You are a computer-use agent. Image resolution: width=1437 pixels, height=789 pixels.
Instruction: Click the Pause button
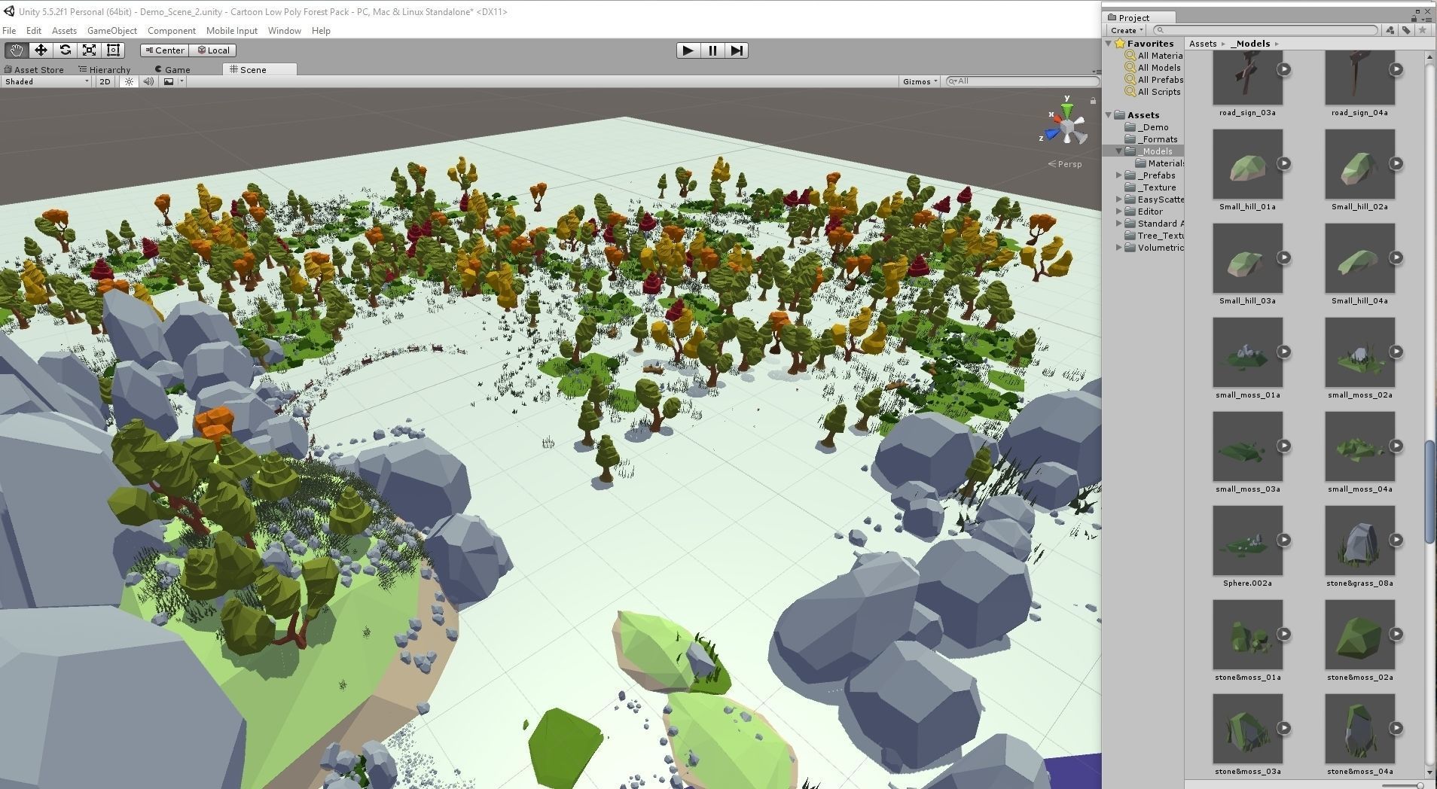[x=712, y=50]
